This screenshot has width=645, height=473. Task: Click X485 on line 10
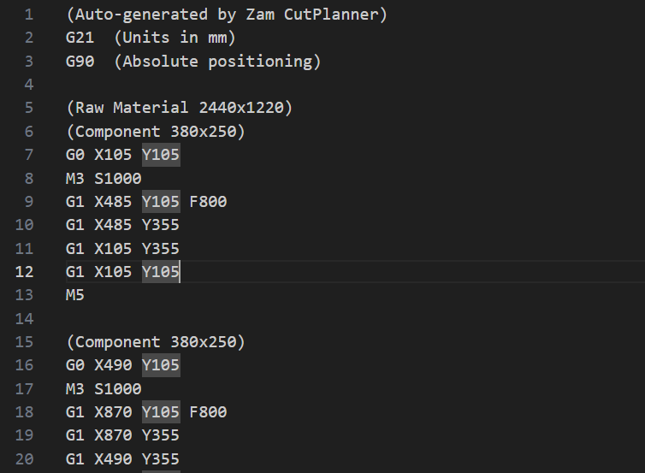coord(113,225)
